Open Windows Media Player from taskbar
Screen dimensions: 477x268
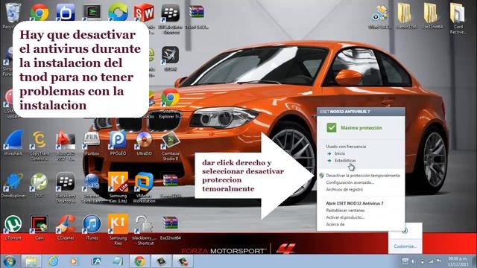click(x=74, y=261)
